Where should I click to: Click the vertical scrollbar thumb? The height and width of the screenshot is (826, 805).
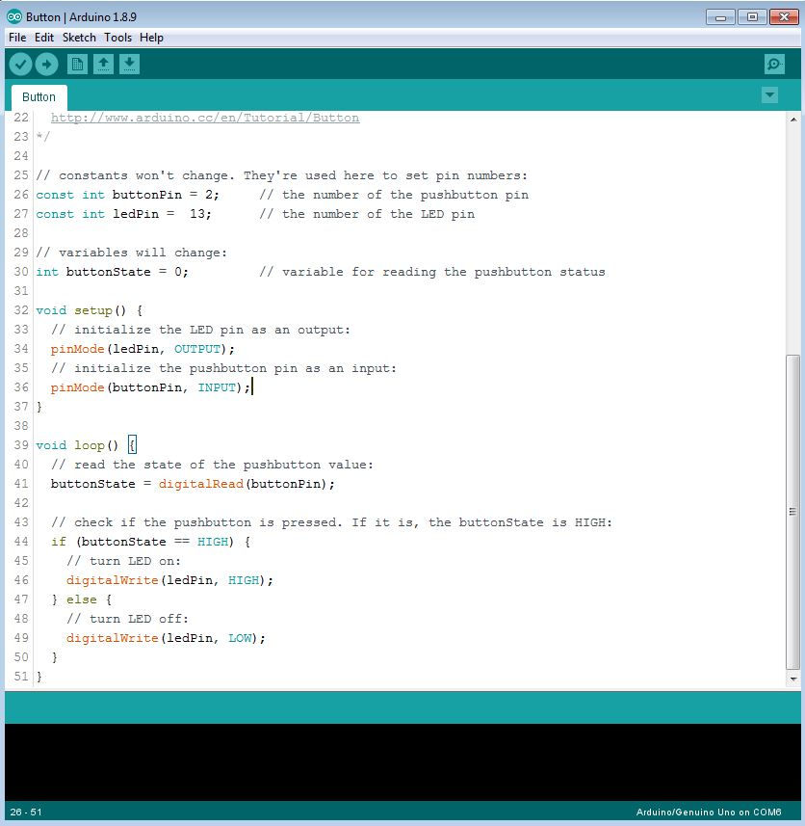(792, 512)
